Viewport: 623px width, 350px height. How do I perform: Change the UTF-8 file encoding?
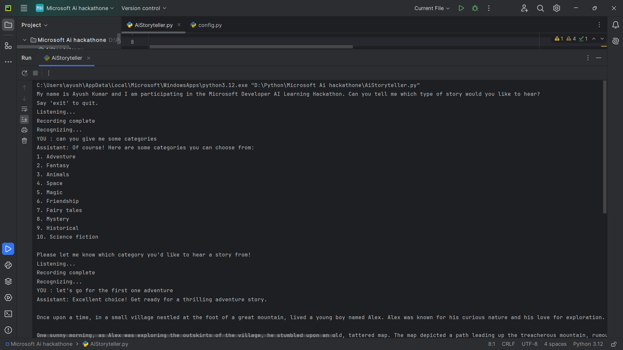pos(529,344)
